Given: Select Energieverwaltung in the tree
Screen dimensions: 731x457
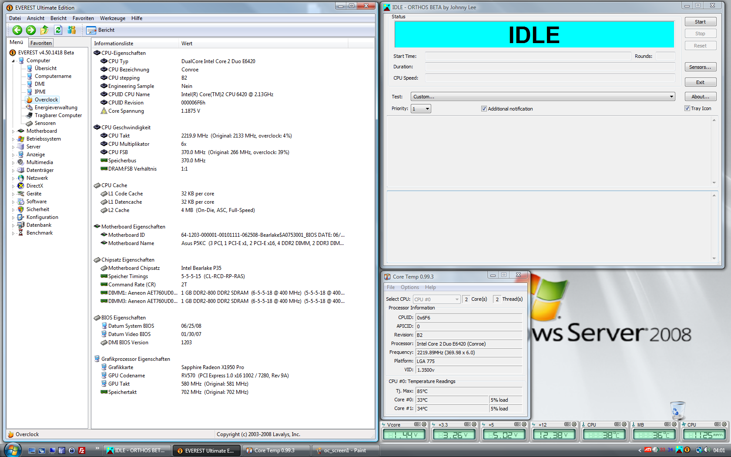Looking at the screenshot, I should pyautogui.click(x=56, y=108).
